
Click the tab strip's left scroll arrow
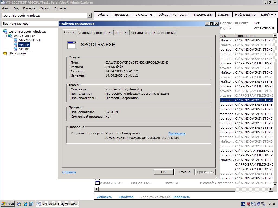click(272, 15)
